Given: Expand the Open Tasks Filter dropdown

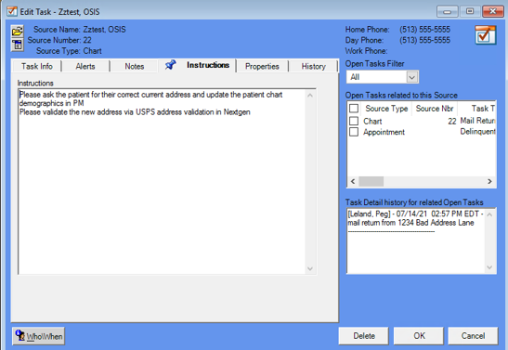Looking at the screenshot, I should click(x=411, y=77).
